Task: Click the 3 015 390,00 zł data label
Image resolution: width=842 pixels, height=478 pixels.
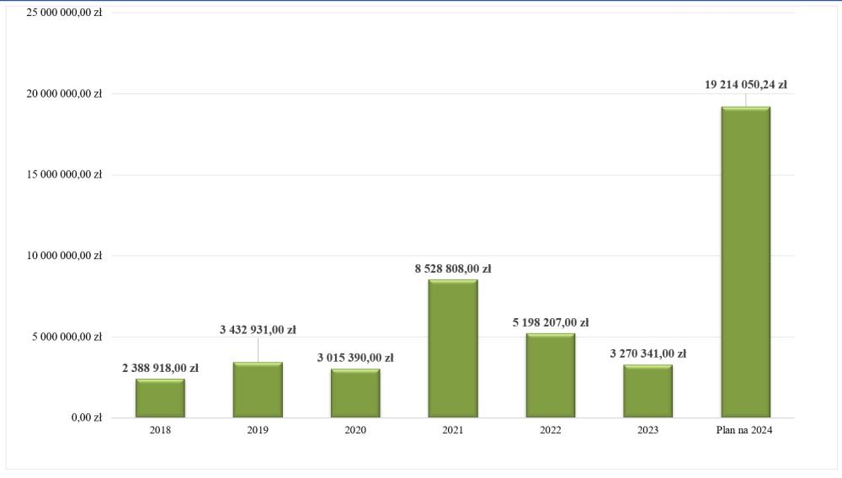Action: tap(355, 358)
